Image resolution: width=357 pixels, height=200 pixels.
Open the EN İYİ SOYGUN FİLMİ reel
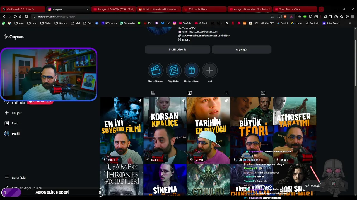(x=122, y=130)
